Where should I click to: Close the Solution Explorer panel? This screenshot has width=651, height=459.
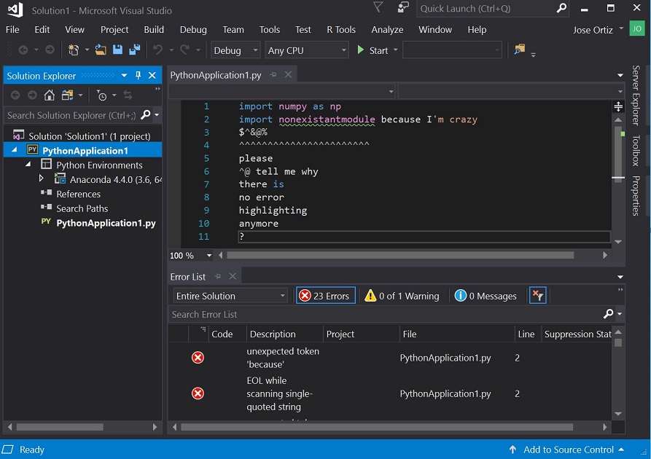tap(152, 76)
